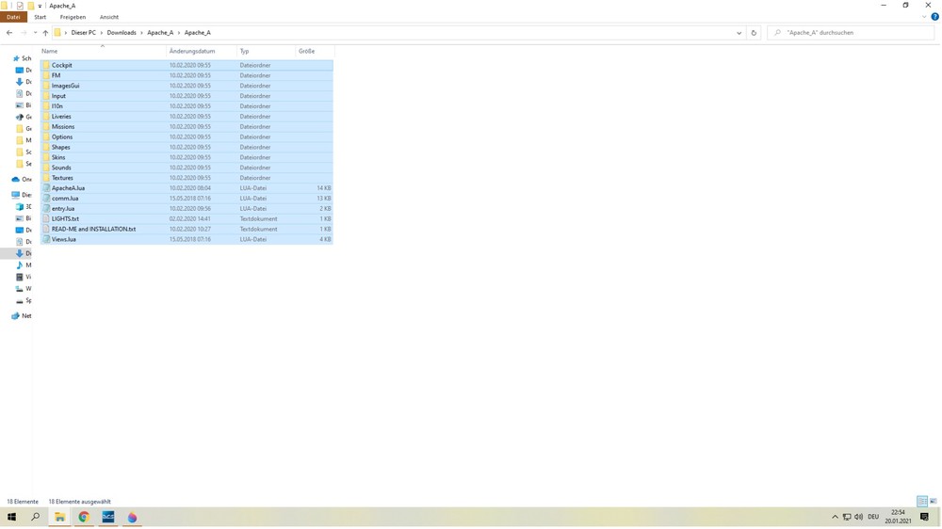Select the Options folder icon

(46, 136)
